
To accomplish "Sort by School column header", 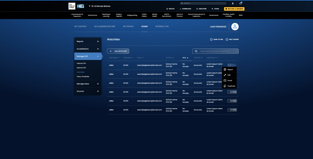I will click(x=170, y=58).
